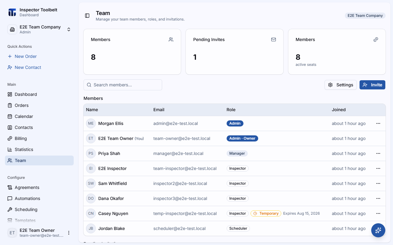Image resolution: width=393 pixels, height=245 pixels.
Task: Click the CN avatar for Casey Nguyen
Action: pyautogui.click(x=91, y=213)
